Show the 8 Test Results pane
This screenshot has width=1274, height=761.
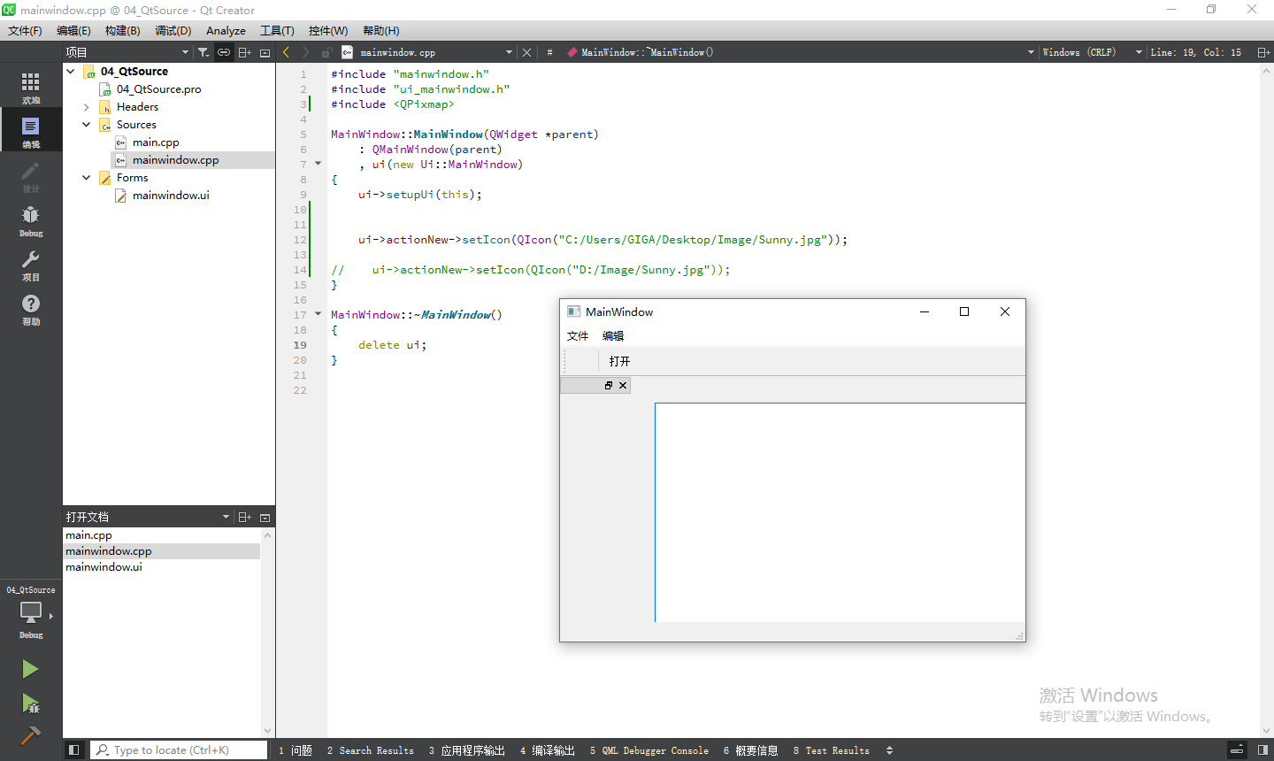tap(831, 750)
